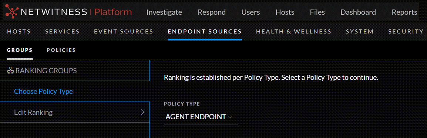Screen dimensions: 427x138
Task: Switch to the EVENT SOURCES tab
Action: 124,32
